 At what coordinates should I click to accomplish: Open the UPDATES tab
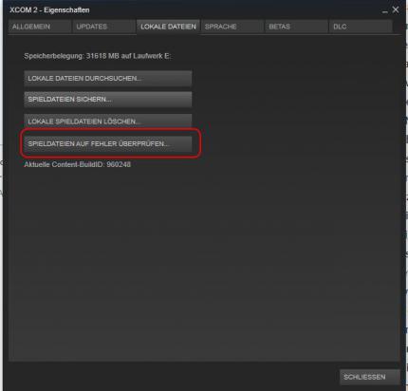click(104, 27)
